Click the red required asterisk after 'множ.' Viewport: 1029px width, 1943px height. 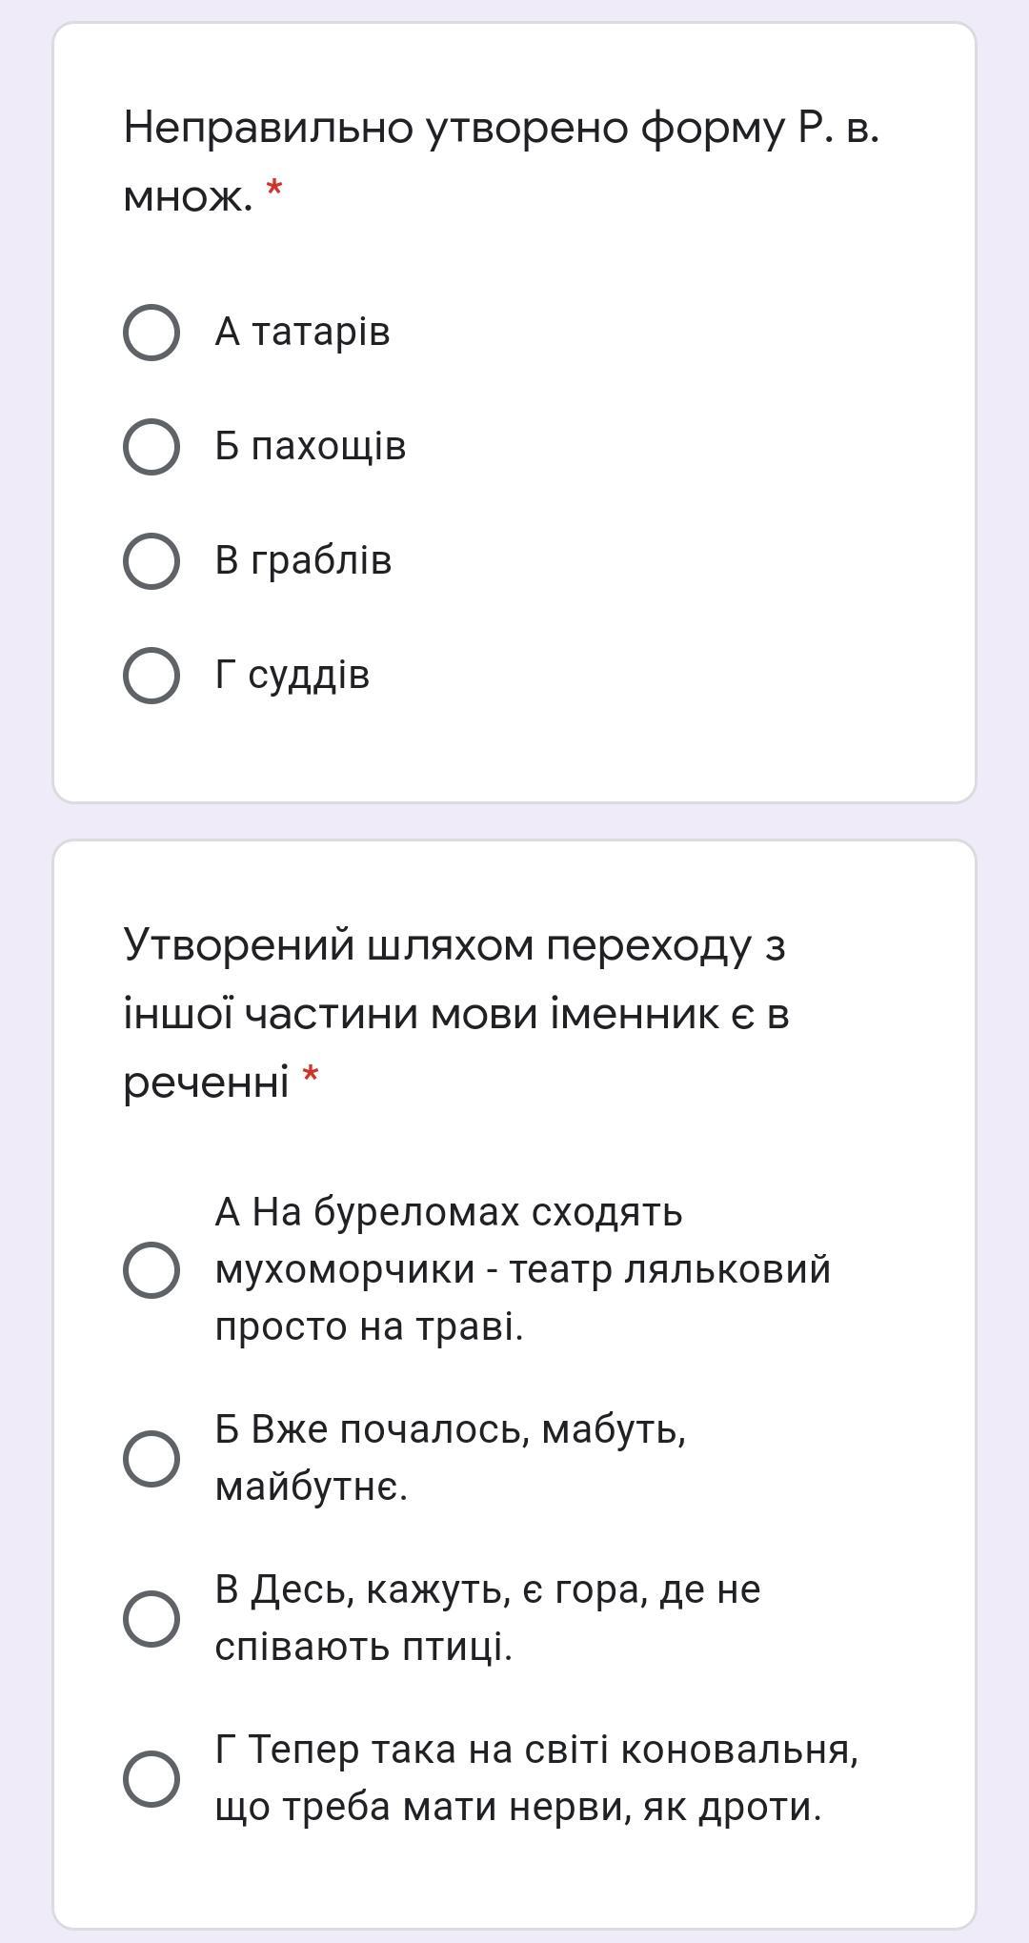tap(274, 190)
